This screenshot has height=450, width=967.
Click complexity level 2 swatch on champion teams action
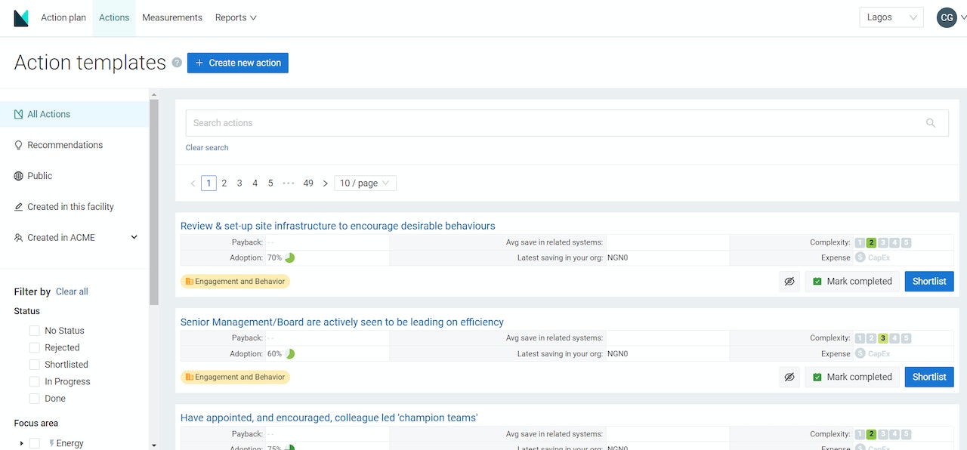point(871,434)
